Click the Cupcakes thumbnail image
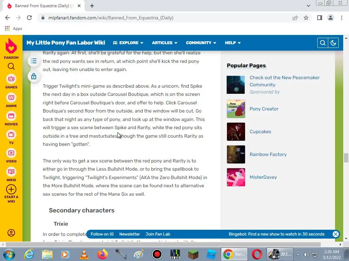Screen dimensions: 349x261 click(236, 132)
